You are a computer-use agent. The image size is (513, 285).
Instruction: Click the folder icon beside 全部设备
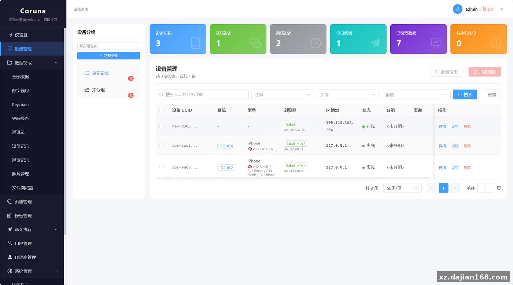(x=87, y=73)
